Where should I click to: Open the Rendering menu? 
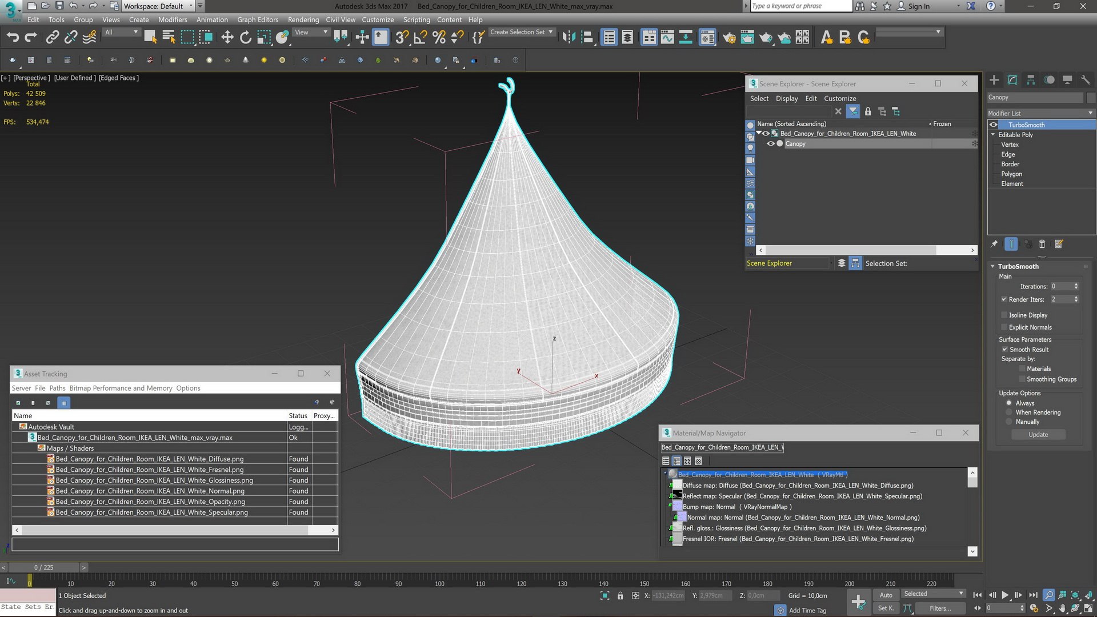[303, 19]
